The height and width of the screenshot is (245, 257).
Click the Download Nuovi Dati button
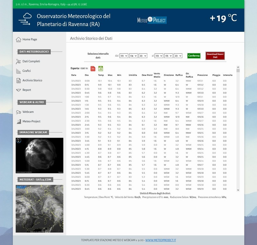tap(215, 56)
